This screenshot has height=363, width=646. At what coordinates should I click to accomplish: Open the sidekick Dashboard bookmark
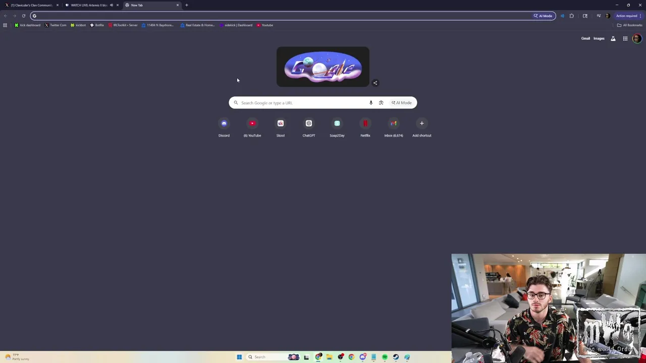236,25
